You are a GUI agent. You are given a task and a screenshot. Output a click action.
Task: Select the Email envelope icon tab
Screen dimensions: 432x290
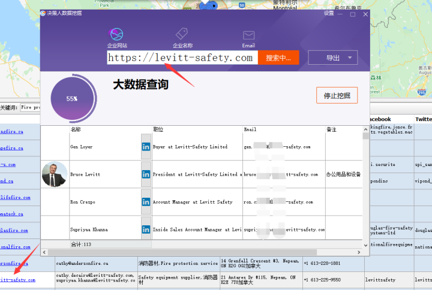tap(248, 39)
